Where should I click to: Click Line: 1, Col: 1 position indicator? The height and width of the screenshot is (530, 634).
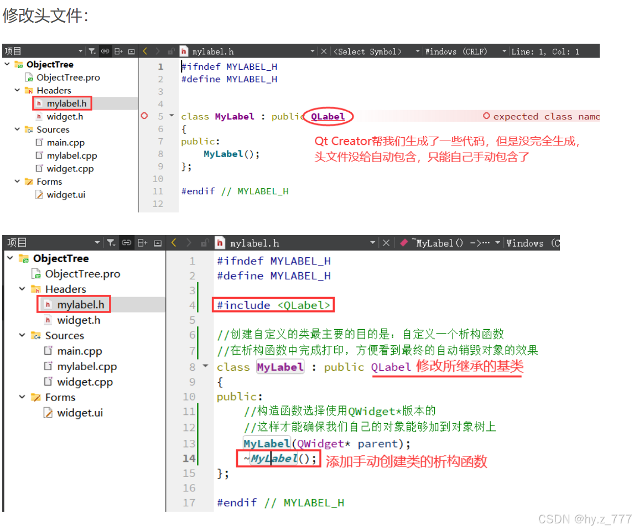(545, 51)
